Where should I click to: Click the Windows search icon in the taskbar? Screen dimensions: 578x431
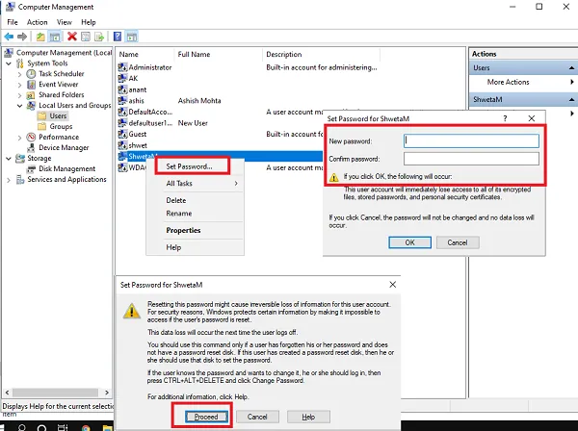click(x=22, y=428)
